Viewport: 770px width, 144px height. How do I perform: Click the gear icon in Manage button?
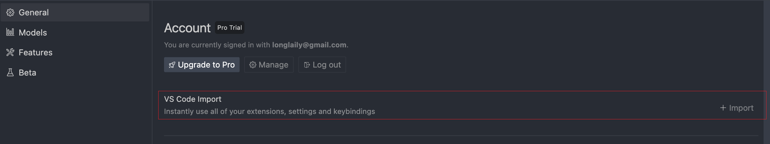tap(253, 65)
